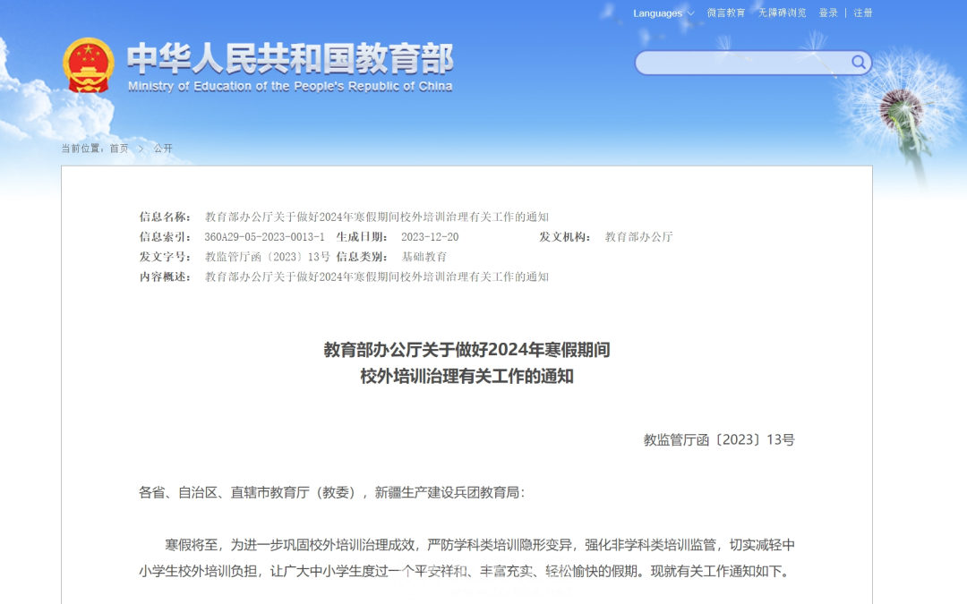Image resolution: width=967 pixels, height=604 pixels.
Task: Click the bold article heading
Action: click(x=466, y=363)
